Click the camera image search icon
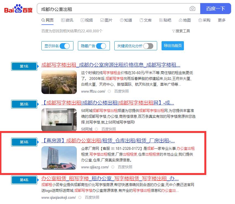The image size is (235, 204). (192, 9)
